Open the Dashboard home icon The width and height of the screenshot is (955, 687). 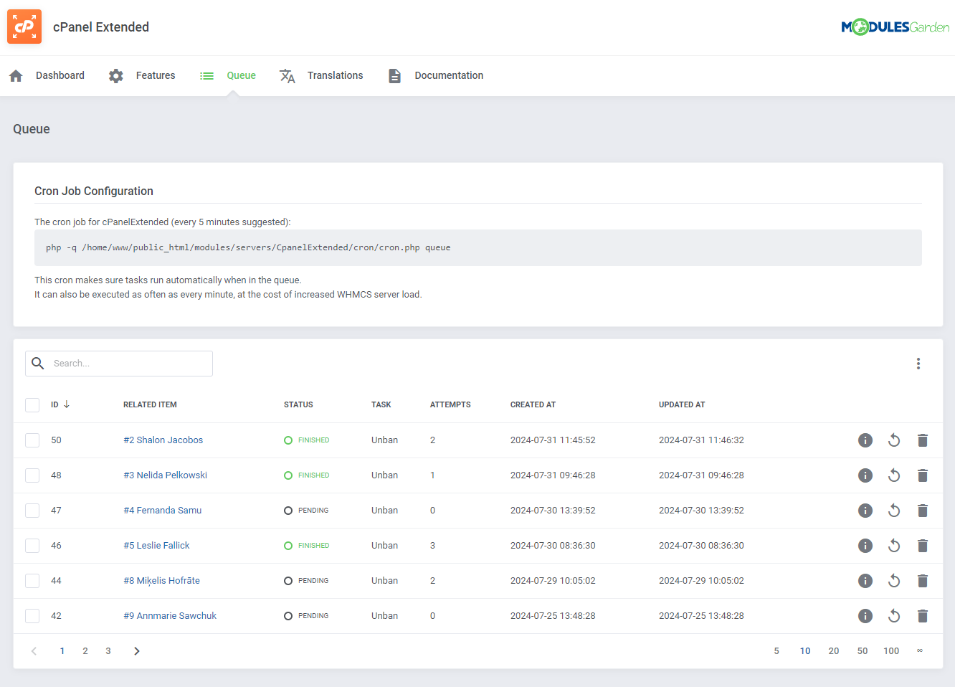click(x=15, y=75)
